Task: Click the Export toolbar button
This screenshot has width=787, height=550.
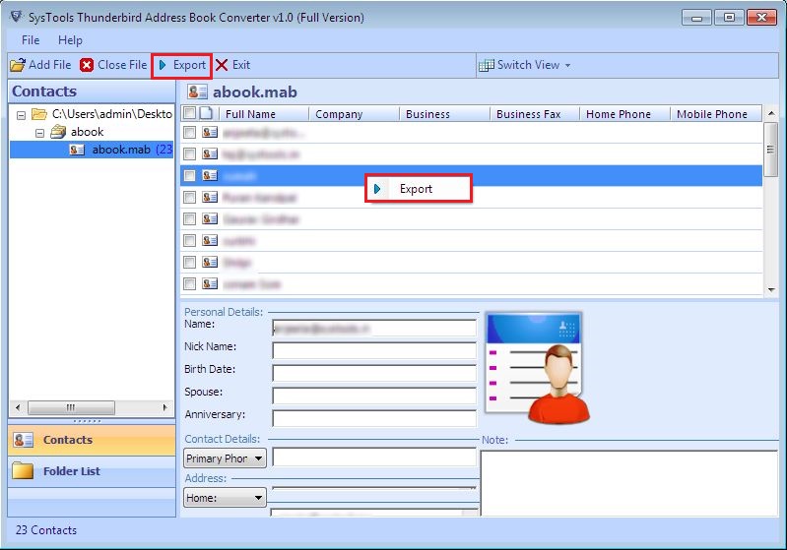Action: coord(181,65)
